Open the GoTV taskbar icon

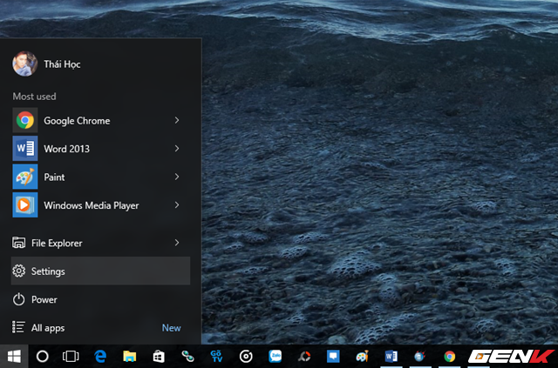coord(216,356)
